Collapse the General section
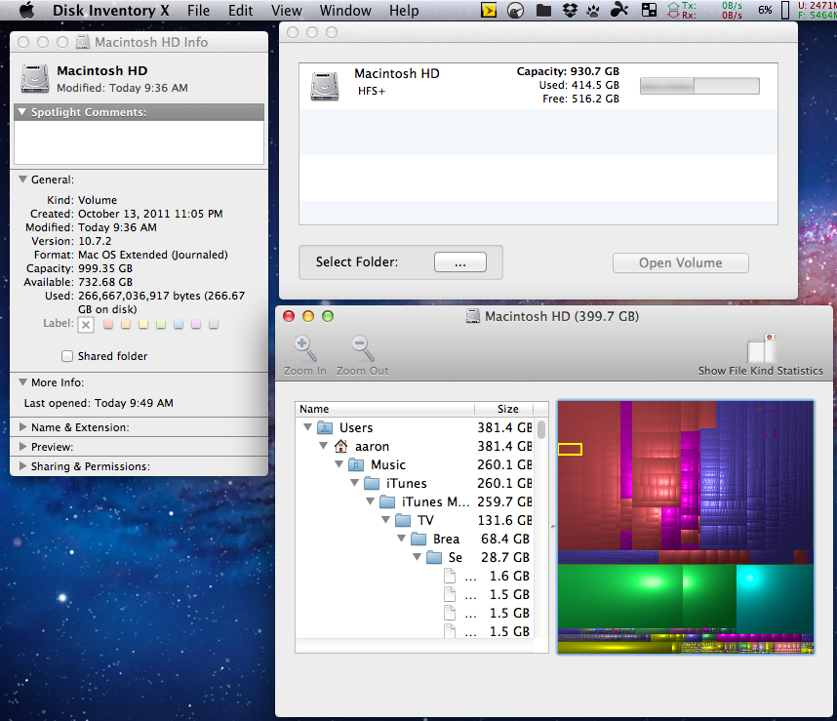The width and height of the screenshot is (837, 721). tap(22, 180)
